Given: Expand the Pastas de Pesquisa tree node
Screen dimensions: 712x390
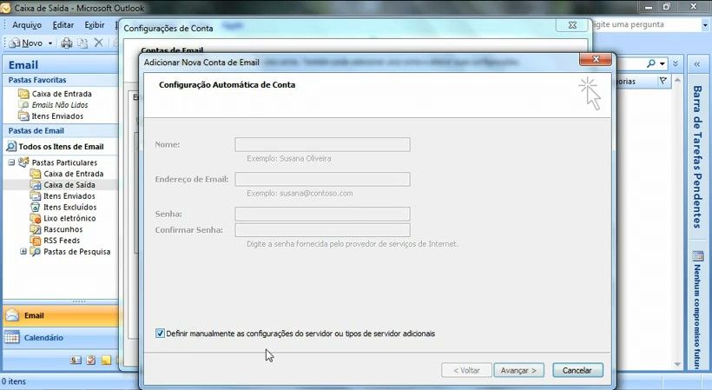Looking at the screenshot, I should (23, 252).
